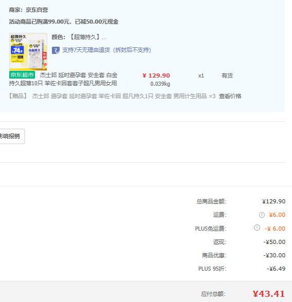The image size is (292, 302).
Task: Click the info icon next to 运费 ¥6.00
Action: (262, 215)
